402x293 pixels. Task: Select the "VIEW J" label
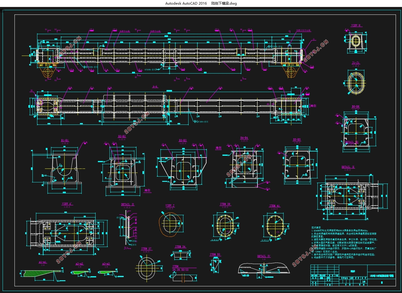coord(170,206)
